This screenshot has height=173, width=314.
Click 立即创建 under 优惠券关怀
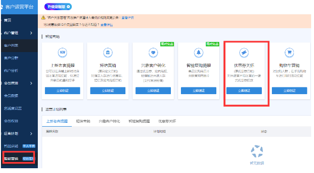coord(244,90)
